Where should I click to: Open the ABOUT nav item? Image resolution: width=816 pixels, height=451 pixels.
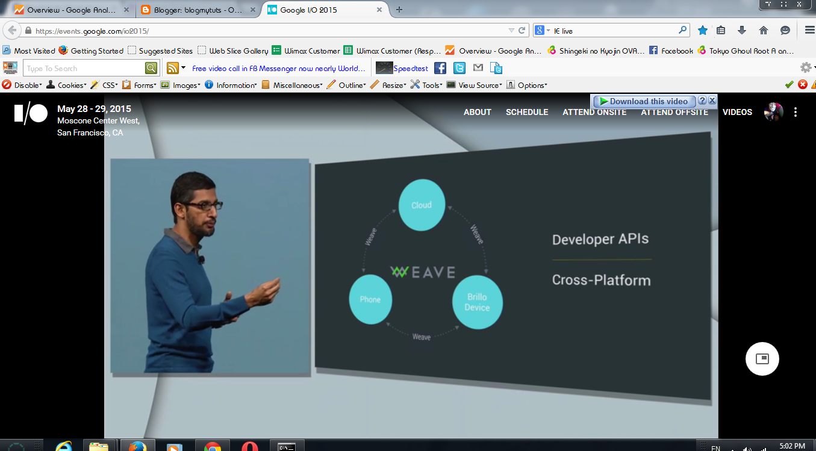tap(478, 112)
